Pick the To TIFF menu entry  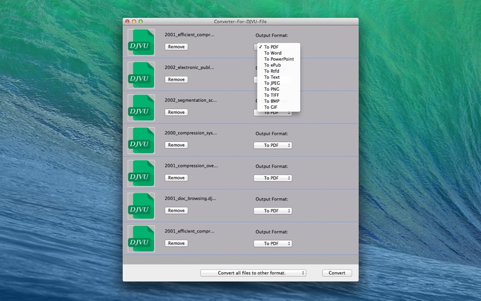278,95
